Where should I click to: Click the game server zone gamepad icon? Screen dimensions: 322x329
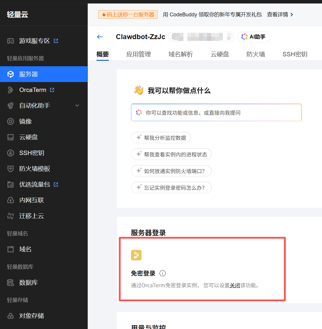[11, 41]
